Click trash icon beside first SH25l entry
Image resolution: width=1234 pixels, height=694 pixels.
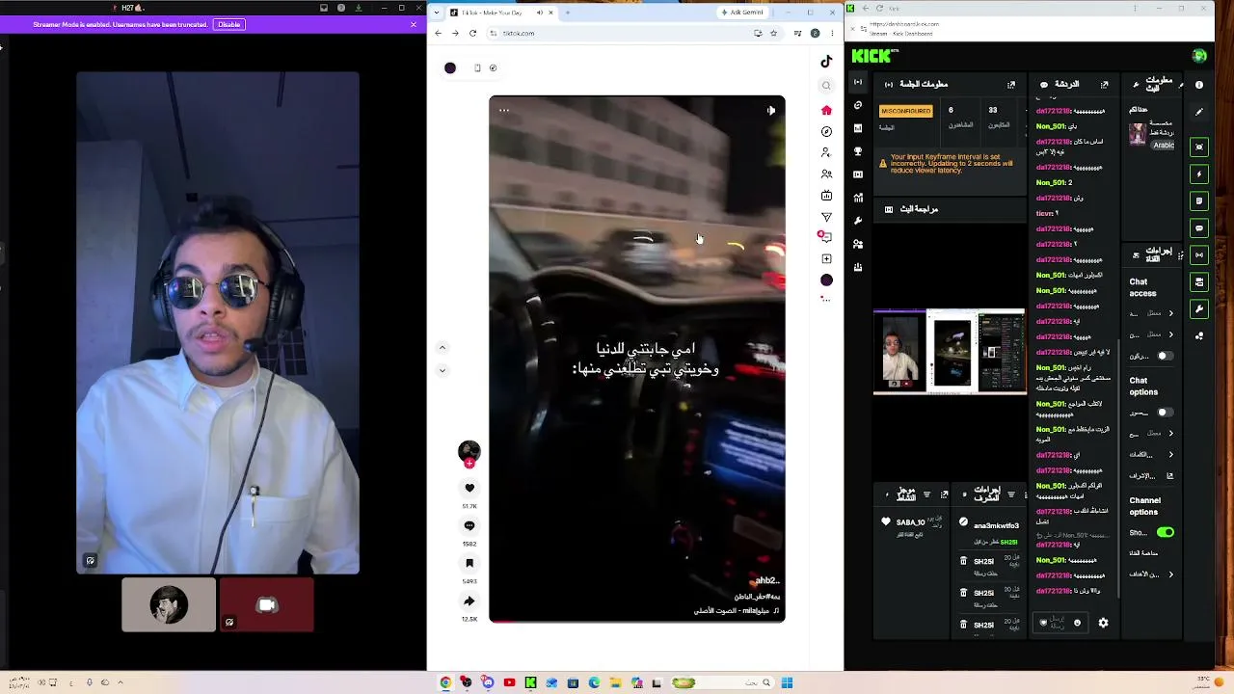point(963,561)
